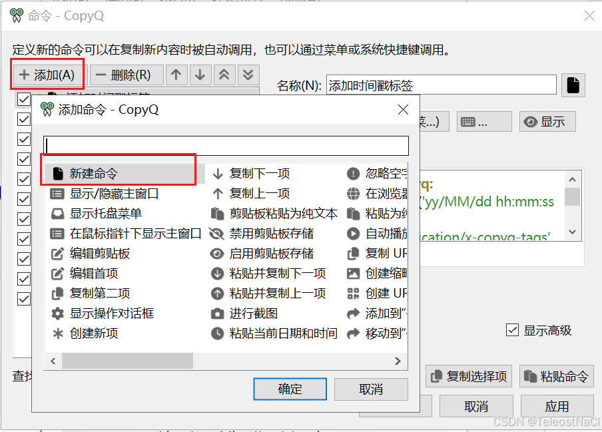The height and width of the screenshot is (432, 602).
Task: Select 粘贴并复制上一项 command
Action: (268, 293)
